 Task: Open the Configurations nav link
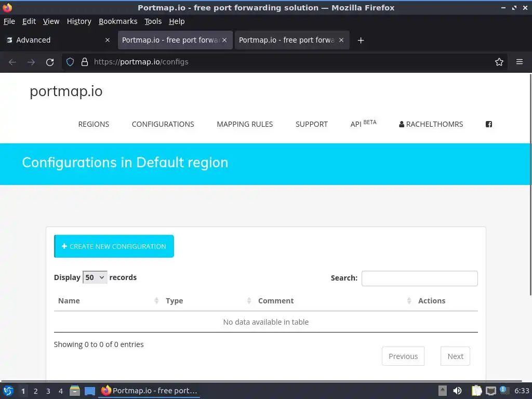(x=163, y=124)
